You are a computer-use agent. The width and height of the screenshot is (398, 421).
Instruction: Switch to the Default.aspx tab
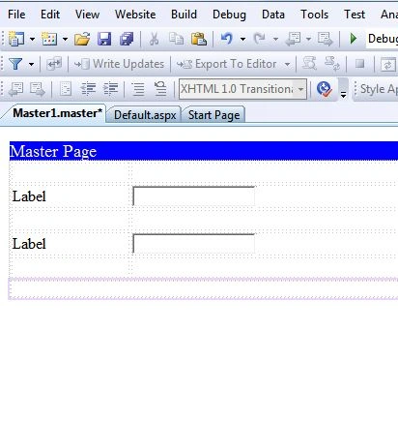(145, 115)
